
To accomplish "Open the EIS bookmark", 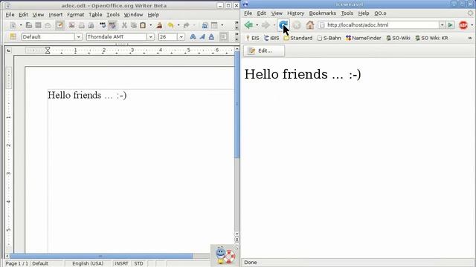I will pos(253,38).
